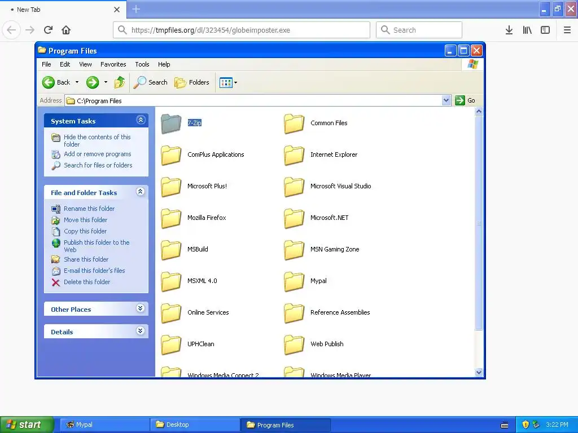Open the Edit menu
Image resolution: width=578 pixels, height=433 pixels.
[65, 64]
